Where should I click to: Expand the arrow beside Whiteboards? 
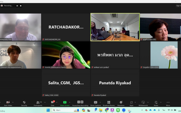click(148, 102)
